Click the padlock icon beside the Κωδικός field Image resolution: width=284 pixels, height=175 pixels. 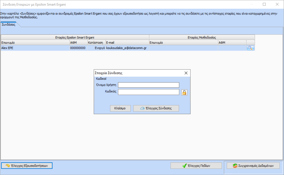[x=184, y=92]
